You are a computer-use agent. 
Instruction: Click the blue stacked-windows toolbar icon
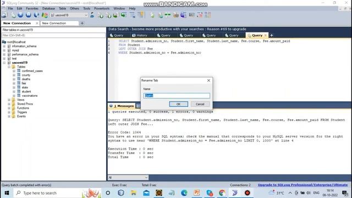click(184, 15)
